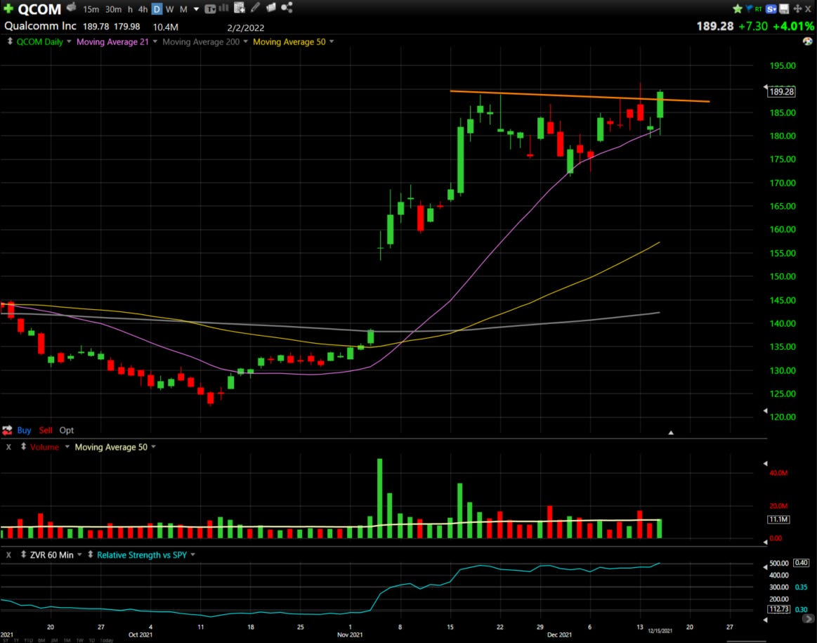Viewport: 817px width, 643px height.
Task: Open the ZVR 60 Min dropdown
Action: (x=79, y=555)
